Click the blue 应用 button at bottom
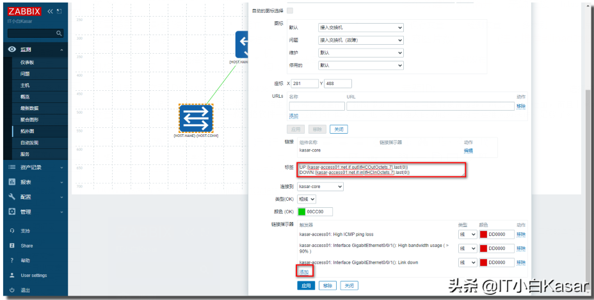Screen dimensions: 594x300 [x=306, y=285]
